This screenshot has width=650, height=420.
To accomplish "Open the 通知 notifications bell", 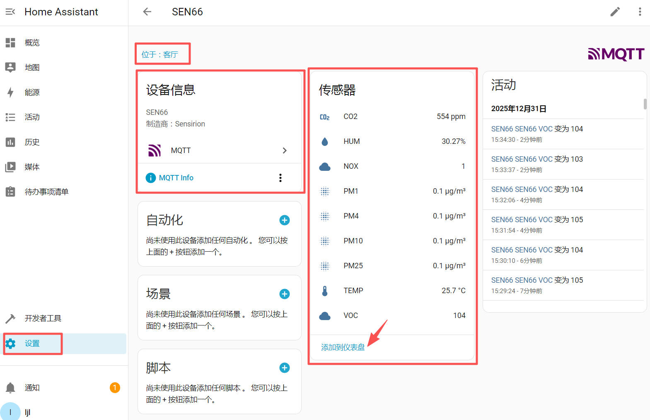I will point(10,388).
